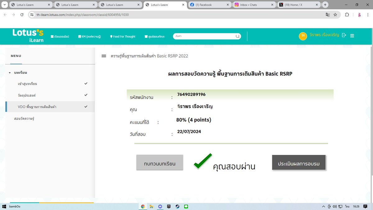Click the volume icon in system tray
The width and height of the screenshot is (373, 210).
334,206
